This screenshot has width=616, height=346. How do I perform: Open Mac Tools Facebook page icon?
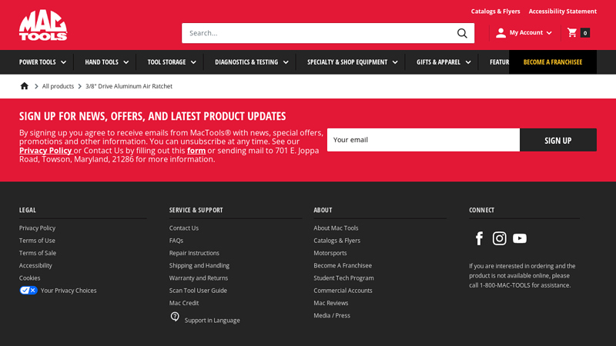[479, 238]
